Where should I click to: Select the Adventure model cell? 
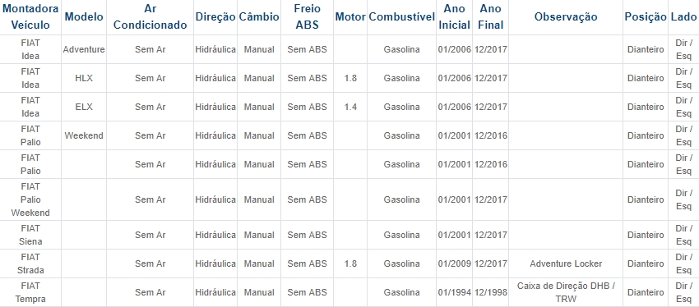pyautogui.click(x=84, y=49)
